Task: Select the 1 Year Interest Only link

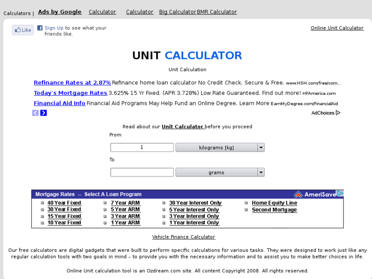Action: pos(194,223)
